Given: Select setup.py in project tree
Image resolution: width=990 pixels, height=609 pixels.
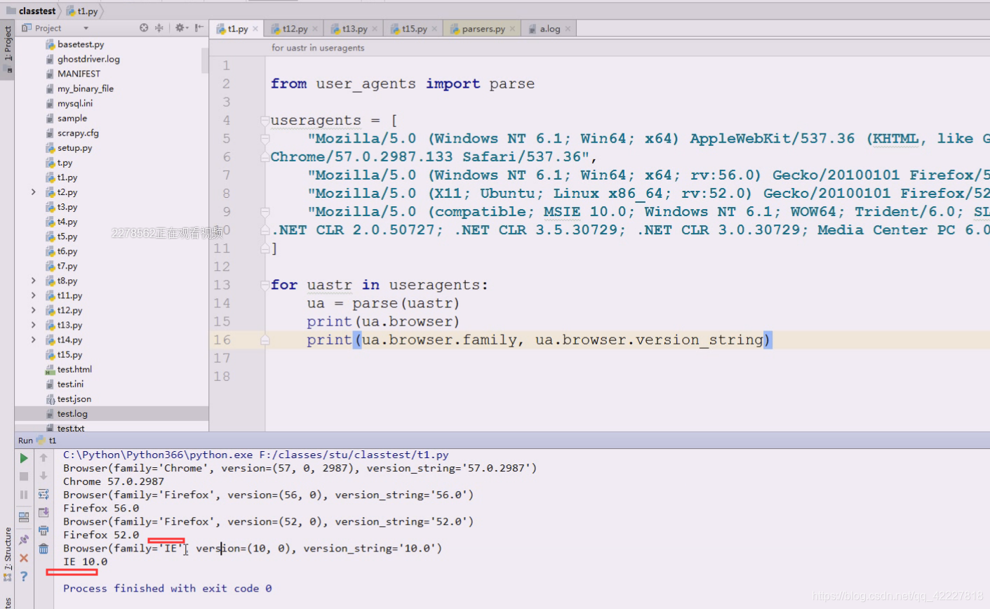Looking at the screenshot, I should (x=74, y=148).
